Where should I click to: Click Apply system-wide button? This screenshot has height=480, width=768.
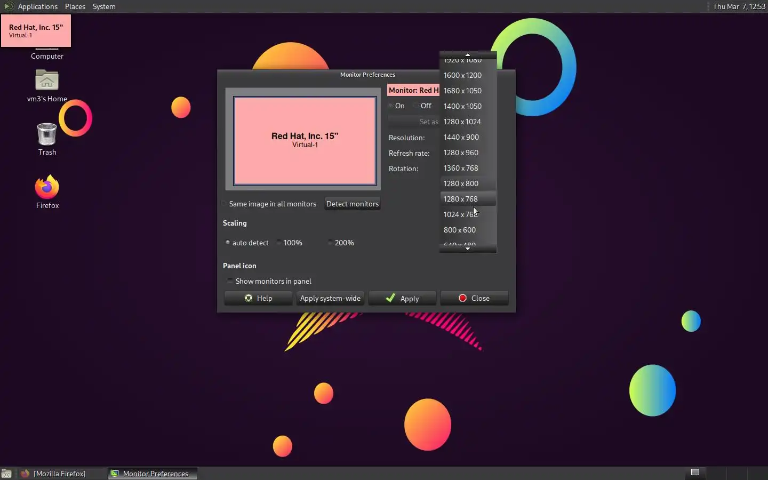[x=330, y=298]
